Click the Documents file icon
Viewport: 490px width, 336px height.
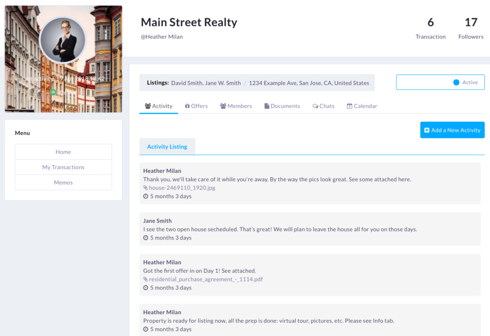pos(267,106)
